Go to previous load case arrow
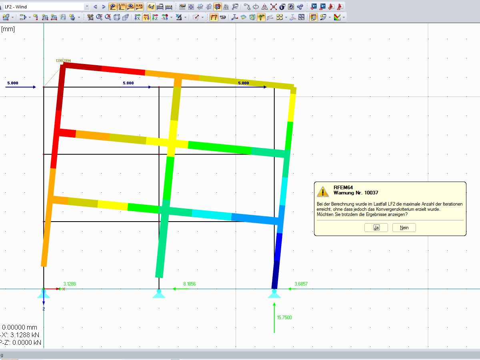480x360 pixels. click(95, 7)
